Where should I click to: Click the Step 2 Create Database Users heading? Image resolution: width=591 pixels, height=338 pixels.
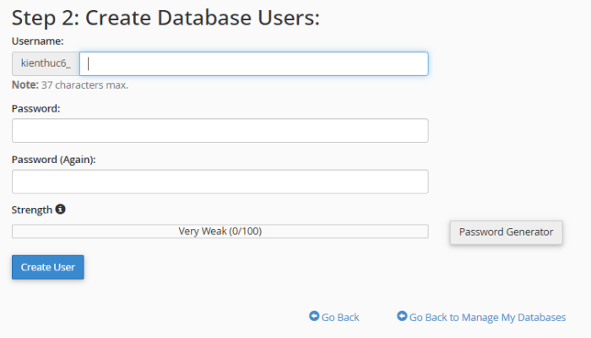165,18
